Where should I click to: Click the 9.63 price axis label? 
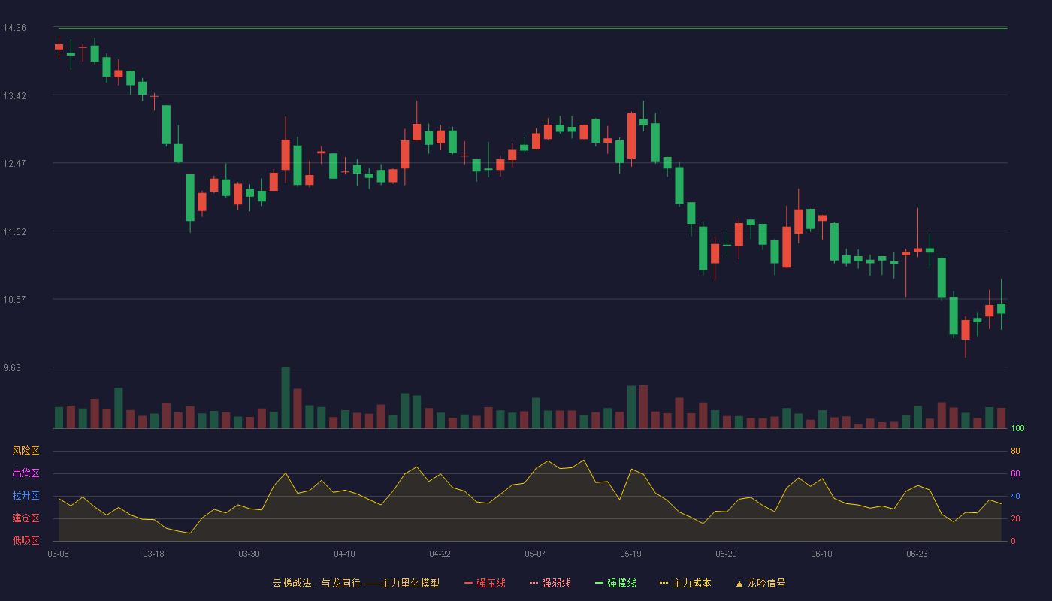click(x=12, y=368)
